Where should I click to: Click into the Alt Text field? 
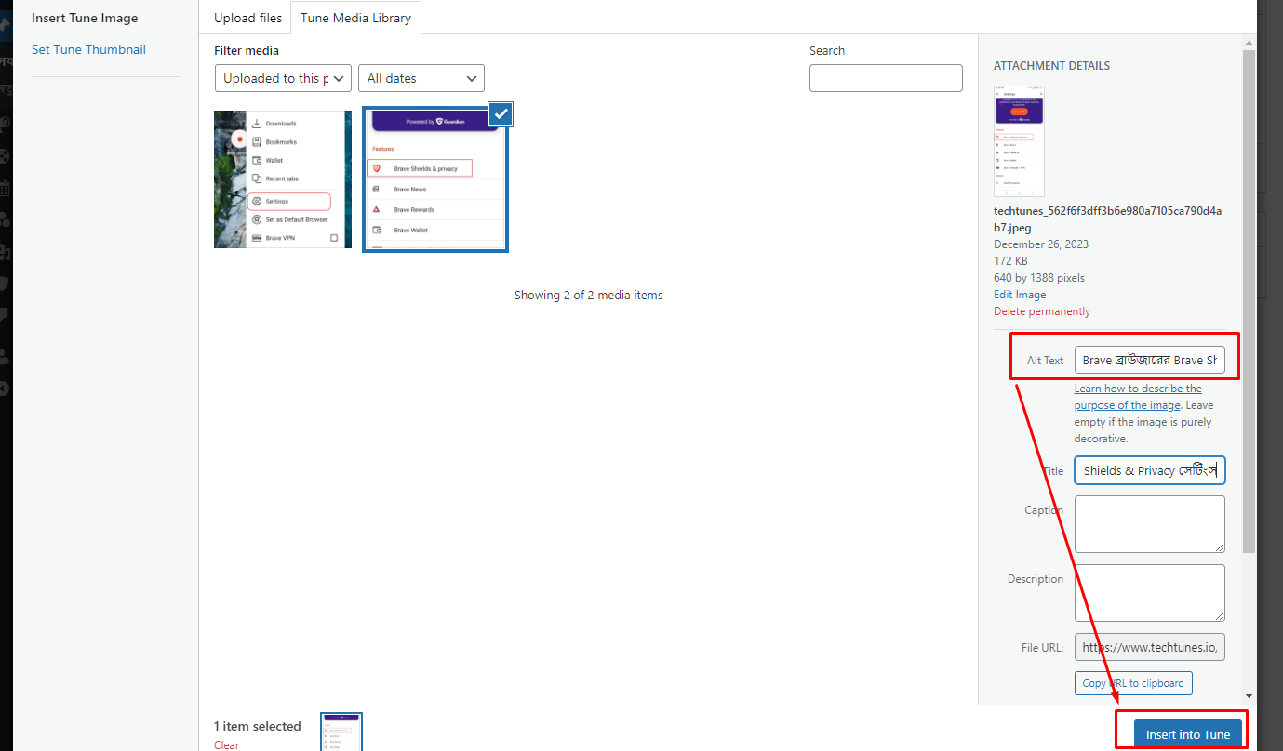1150,360
